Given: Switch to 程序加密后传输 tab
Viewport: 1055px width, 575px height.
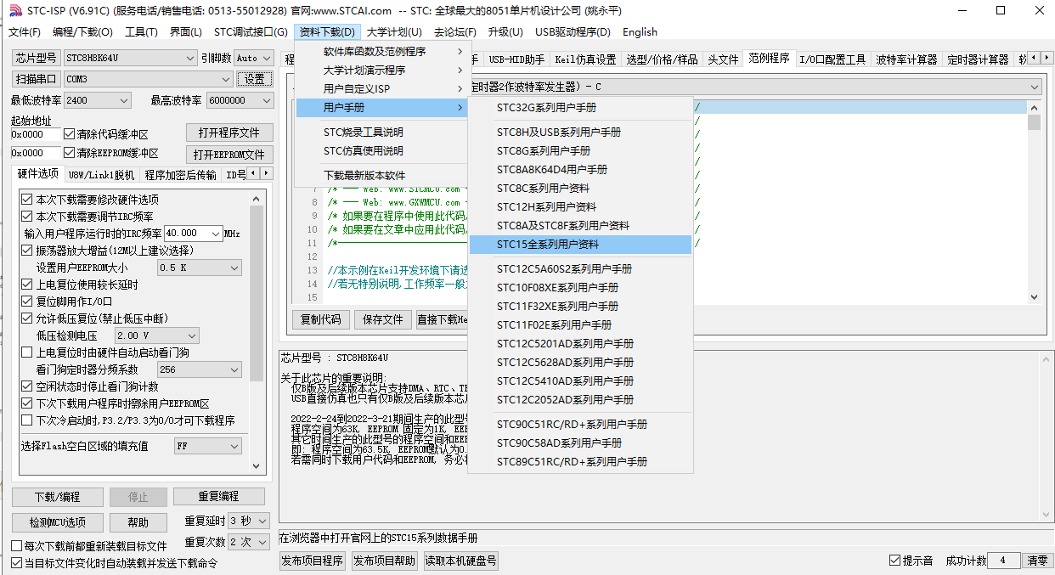Looking at the screenshot, I should click(x=180, y=175).
